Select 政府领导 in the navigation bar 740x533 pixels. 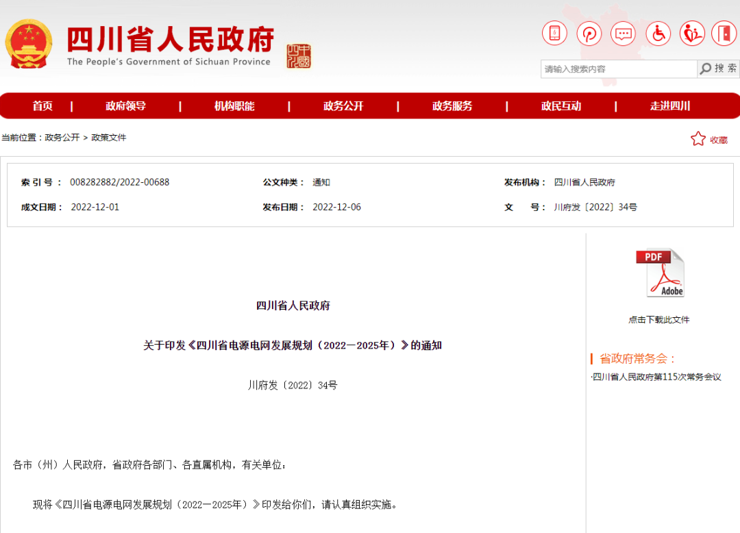125,106
